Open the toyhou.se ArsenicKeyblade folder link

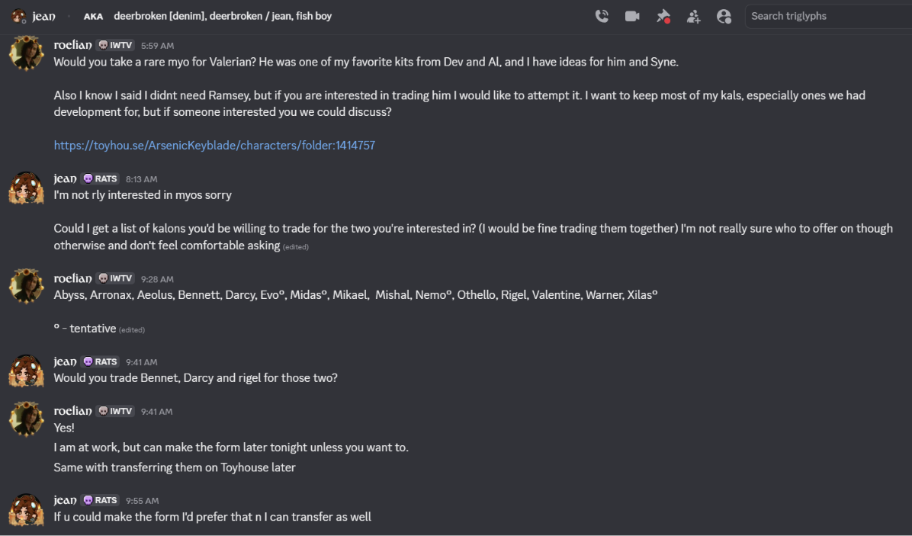(214, 146)
